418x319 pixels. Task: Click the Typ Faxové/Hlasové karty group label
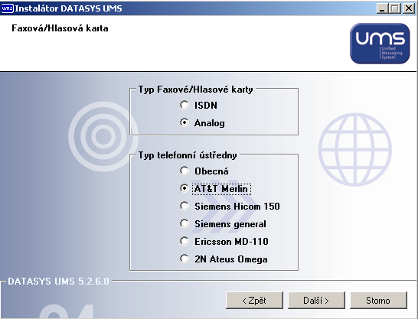pos(196,90)
